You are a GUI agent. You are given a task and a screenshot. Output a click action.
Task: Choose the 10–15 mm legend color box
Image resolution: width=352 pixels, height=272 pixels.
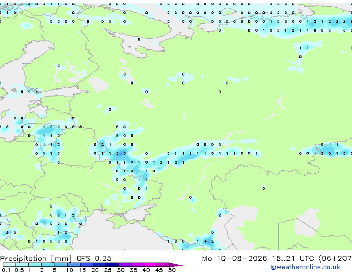click(x=74, y=265)
